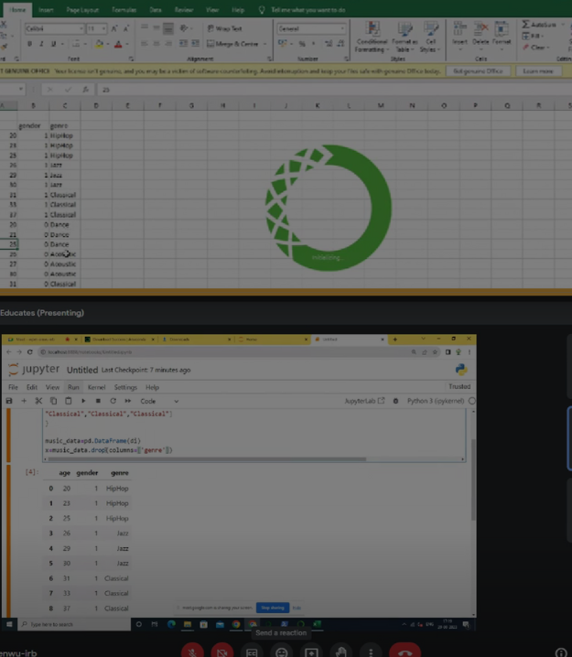Click the Decrease Decimal icon
The image size is (572, 657).
click(340, 44)
